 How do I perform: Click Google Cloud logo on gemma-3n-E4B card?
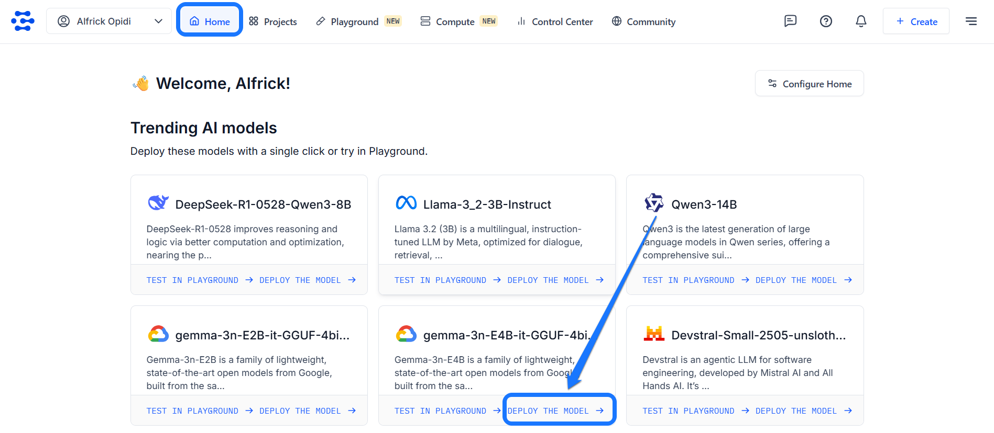[406, 334]
